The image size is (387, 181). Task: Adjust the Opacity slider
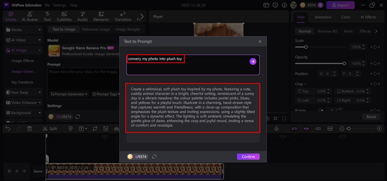click(320, 63)
